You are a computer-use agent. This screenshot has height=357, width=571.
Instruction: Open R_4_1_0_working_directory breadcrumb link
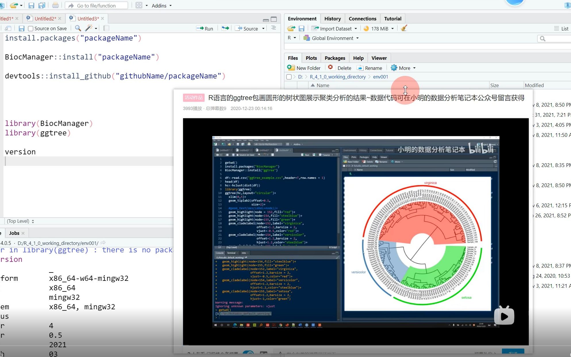(338, 77)
